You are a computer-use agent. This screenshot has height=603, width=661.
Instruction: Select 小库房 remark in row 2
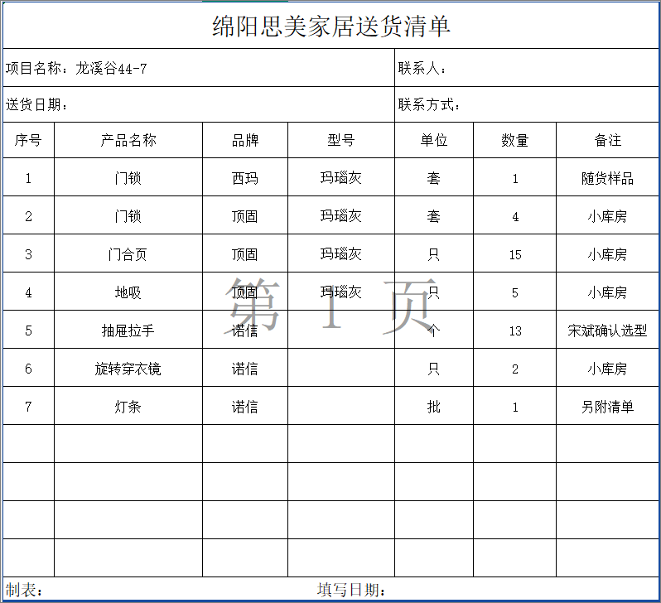[607, 215]
